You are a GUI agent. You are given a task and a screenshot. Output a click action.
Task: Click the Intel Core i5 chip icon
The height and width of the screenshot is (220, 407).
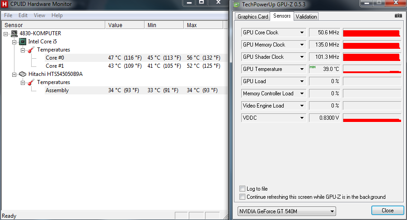click(x=23, y=42)
